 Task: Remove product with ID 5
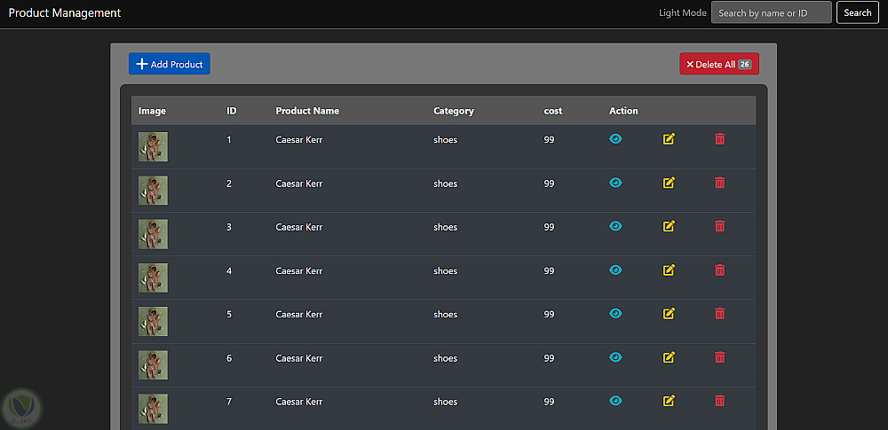(x=719, y=313)
